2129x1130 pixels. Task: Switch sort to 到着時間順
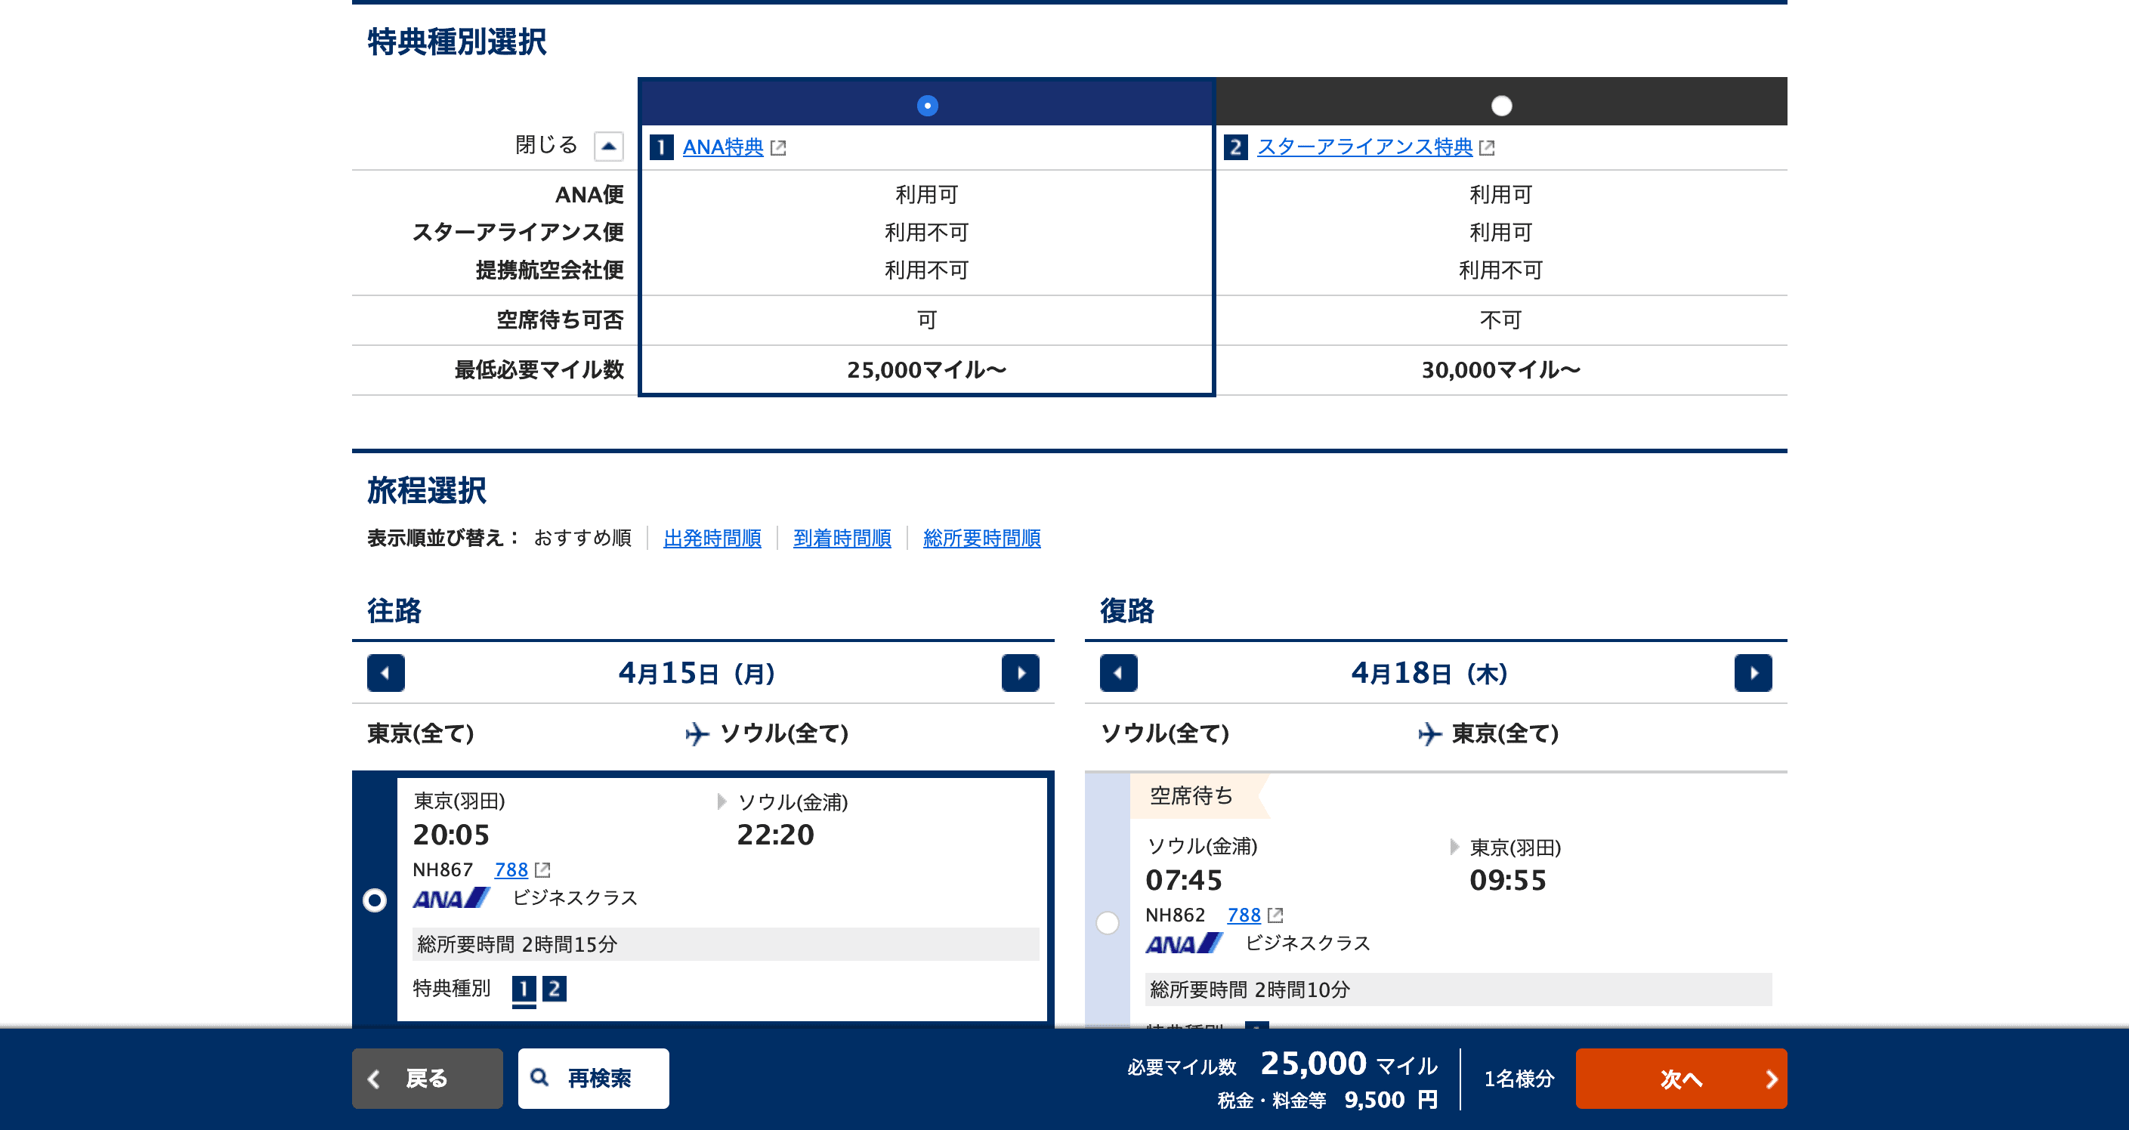pyautogui.click(x=842, y=538)
